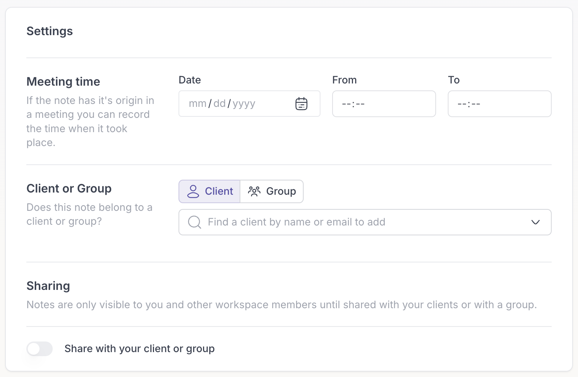This screenshot has width=578, height=377.
Task: Click the person icon on the Client tab
Action: [193, 191]
